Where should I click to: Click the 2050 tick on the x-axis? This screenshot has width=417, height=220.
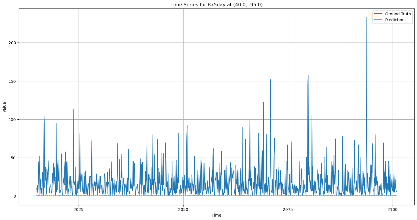(183, 210)
